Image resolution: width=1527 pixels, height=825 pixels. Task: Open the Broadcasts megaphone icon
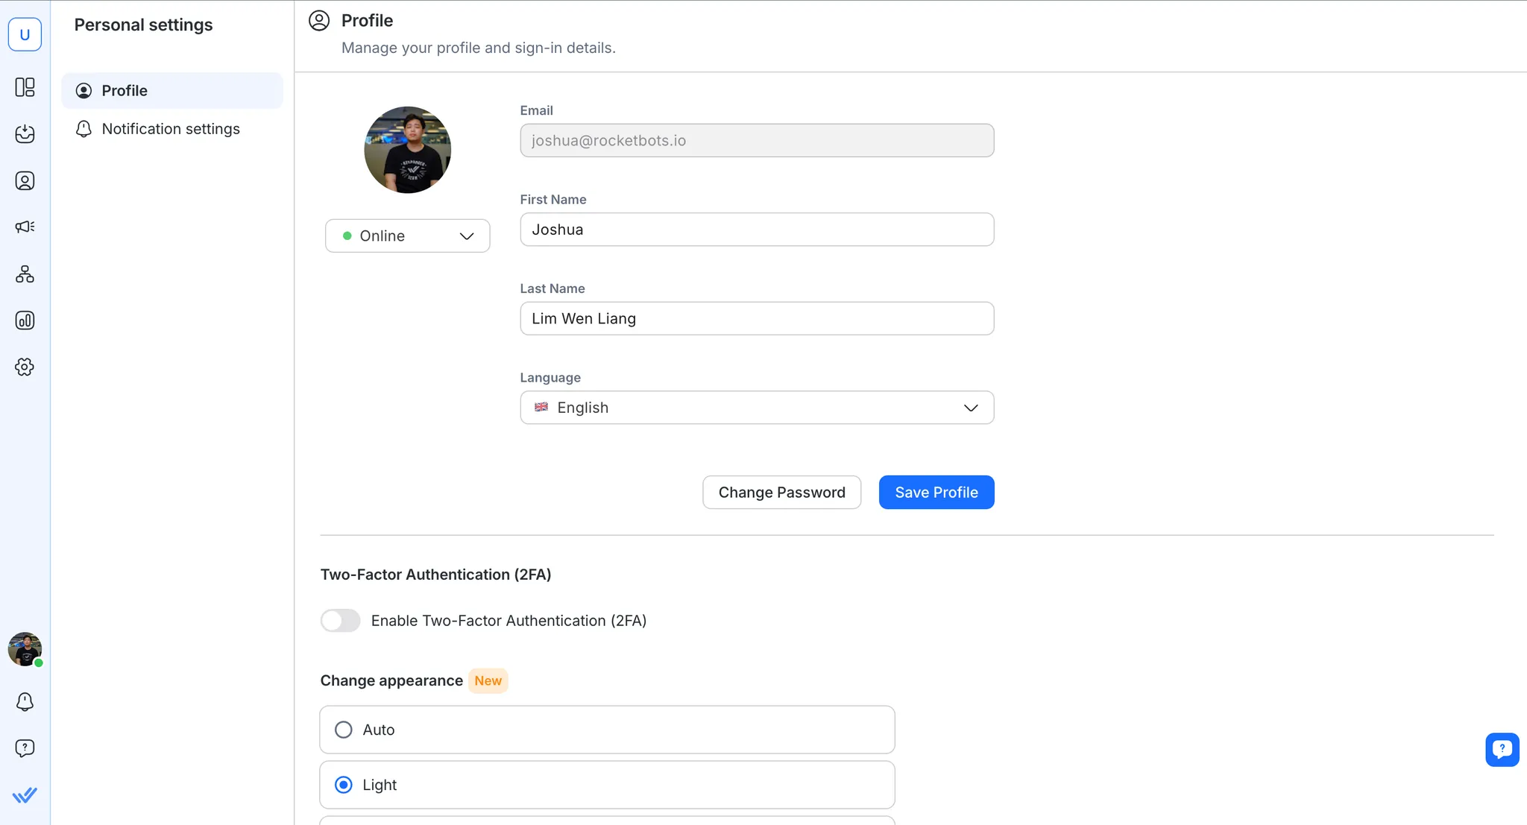[x=25, y=227]
